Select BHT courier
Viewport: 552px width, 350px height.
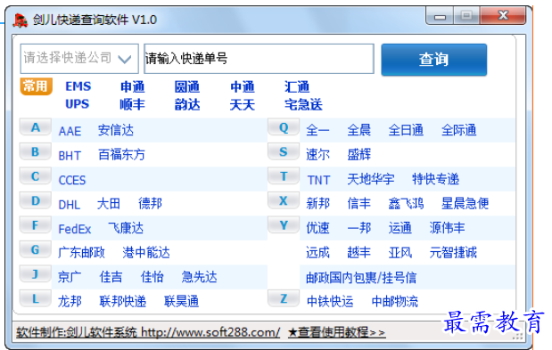pos(70,155)
